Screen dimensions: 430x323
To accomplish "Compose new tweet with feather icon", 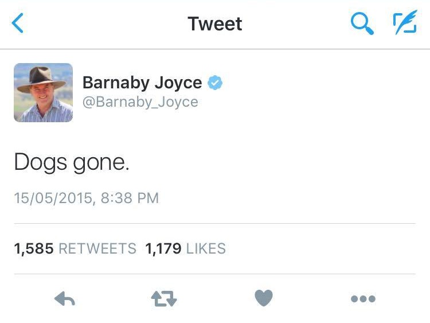I will (x=405, y=22).
